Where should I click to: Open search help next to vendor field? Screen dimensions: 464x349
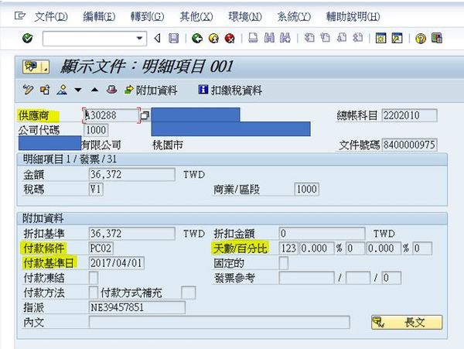(x=145, y=115)
